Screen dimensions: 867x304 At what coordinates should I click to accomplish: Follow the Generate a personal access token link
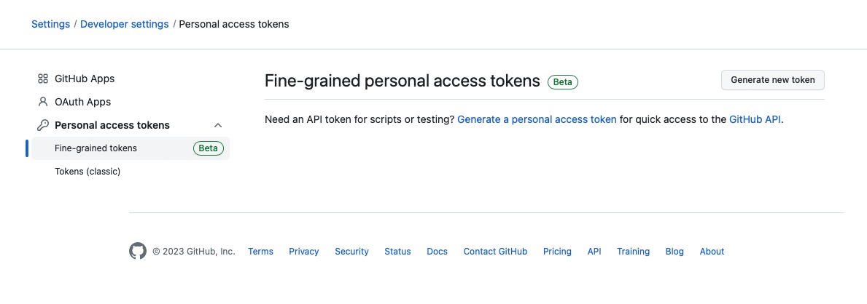click(537, 119)
